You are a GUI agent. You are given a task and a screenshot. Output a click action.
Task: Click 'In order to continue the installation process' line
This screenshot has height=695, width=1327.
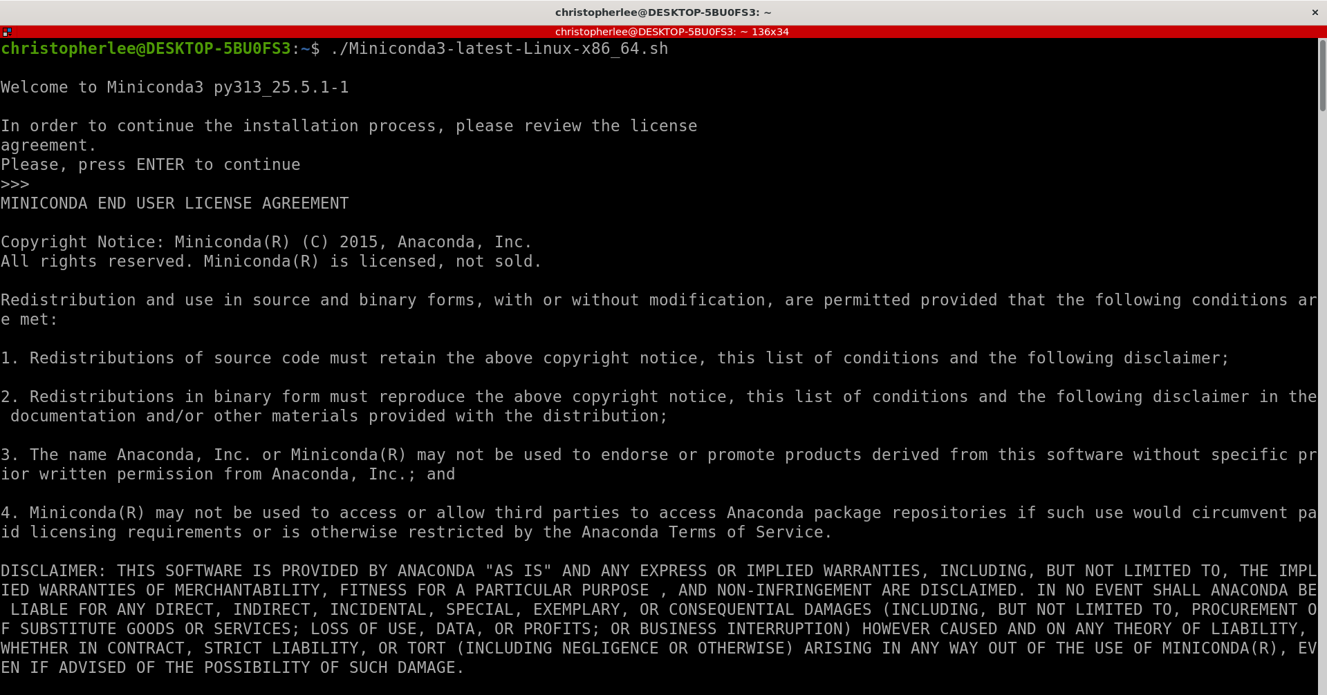coord(349,126)
